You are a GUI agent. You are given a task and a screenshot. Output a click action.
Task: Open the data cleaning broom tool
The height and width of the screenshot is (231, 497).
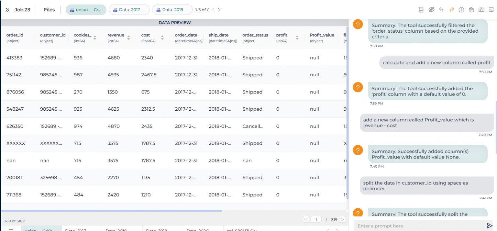[x=471, y=10]
